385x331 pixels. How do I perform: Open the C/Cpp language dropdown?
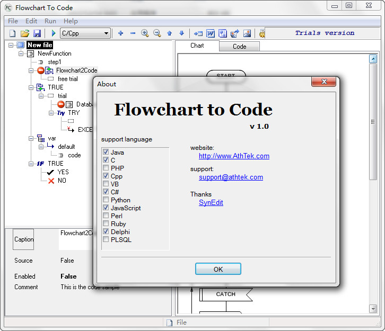(x=85, y=33)
